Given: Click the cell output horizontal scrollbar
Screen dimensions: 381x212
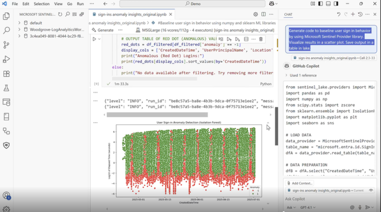Looking at the screenshot, I should pos(157,115).
